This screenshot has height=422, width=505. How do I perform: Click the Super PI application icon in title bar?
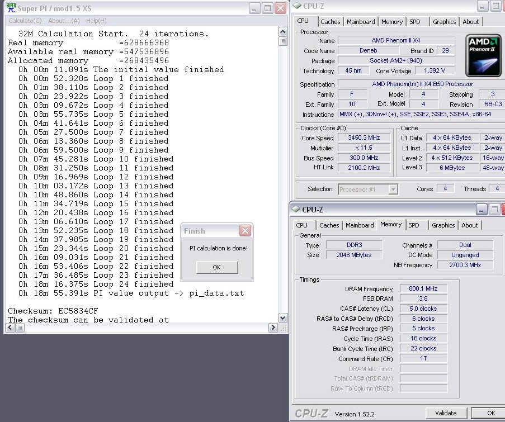coord(11,8)
